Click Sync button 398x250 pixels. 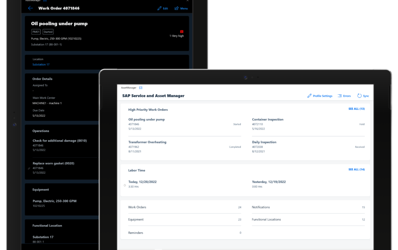point(363,96)
